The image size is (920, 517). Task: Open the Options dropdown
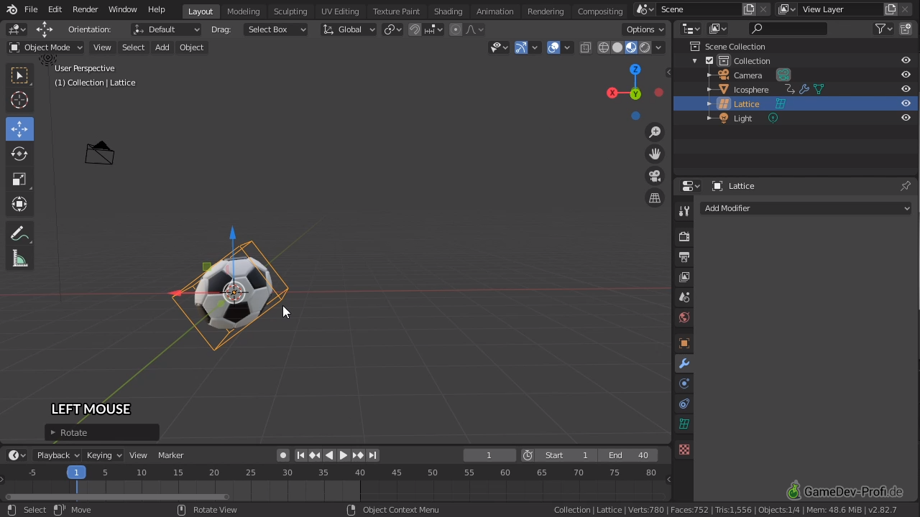click(x=645, y=29)
